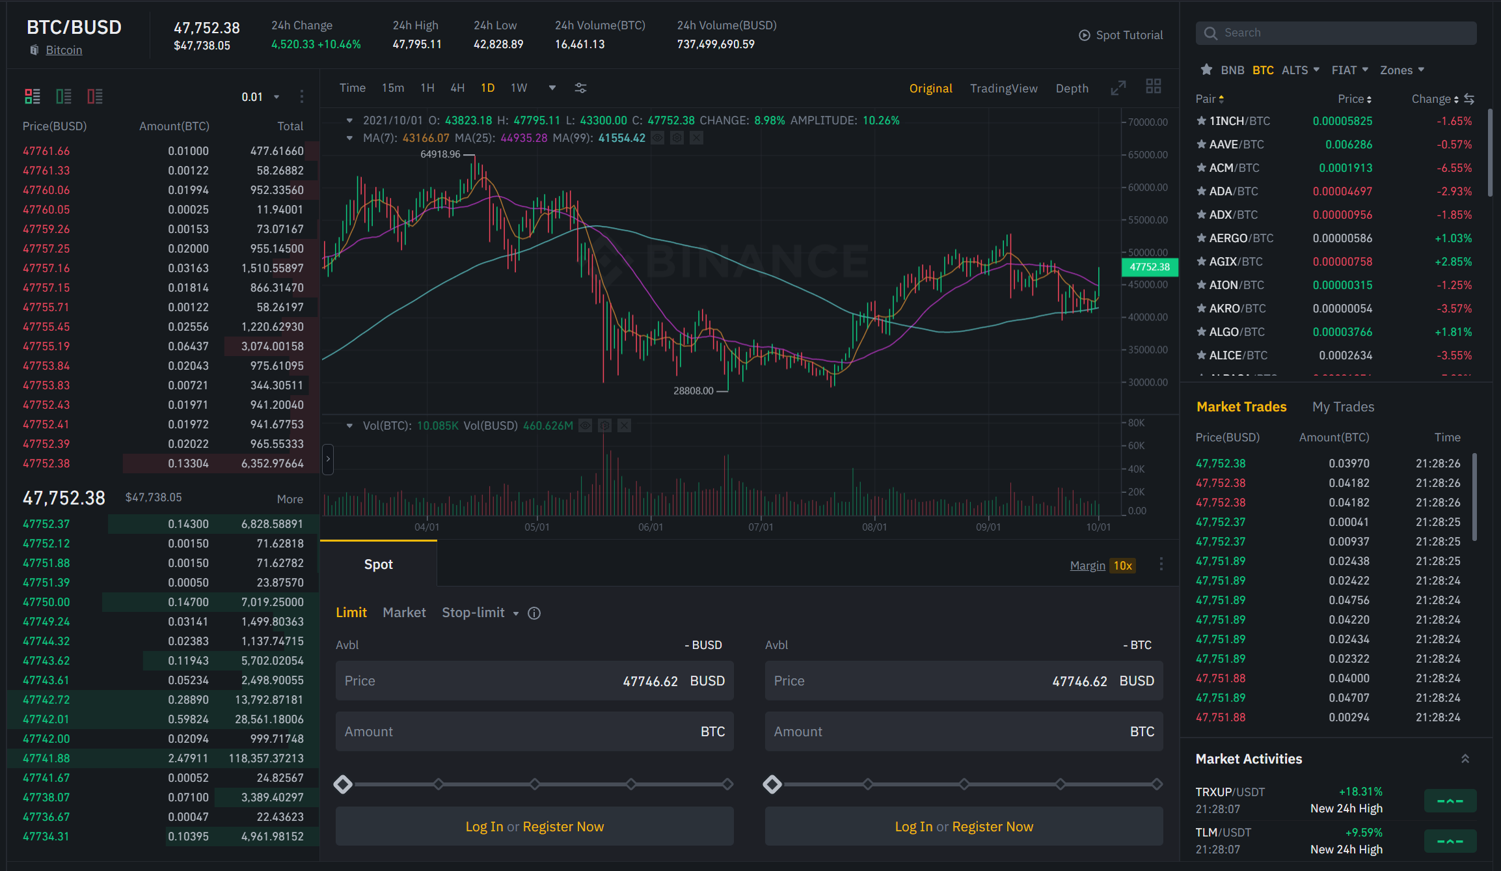
Task: Open the multi-chart grid layout
Action: coord(1153,87)
